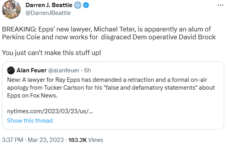Click the blue verified checkmark badge

[x=86, y=5]
